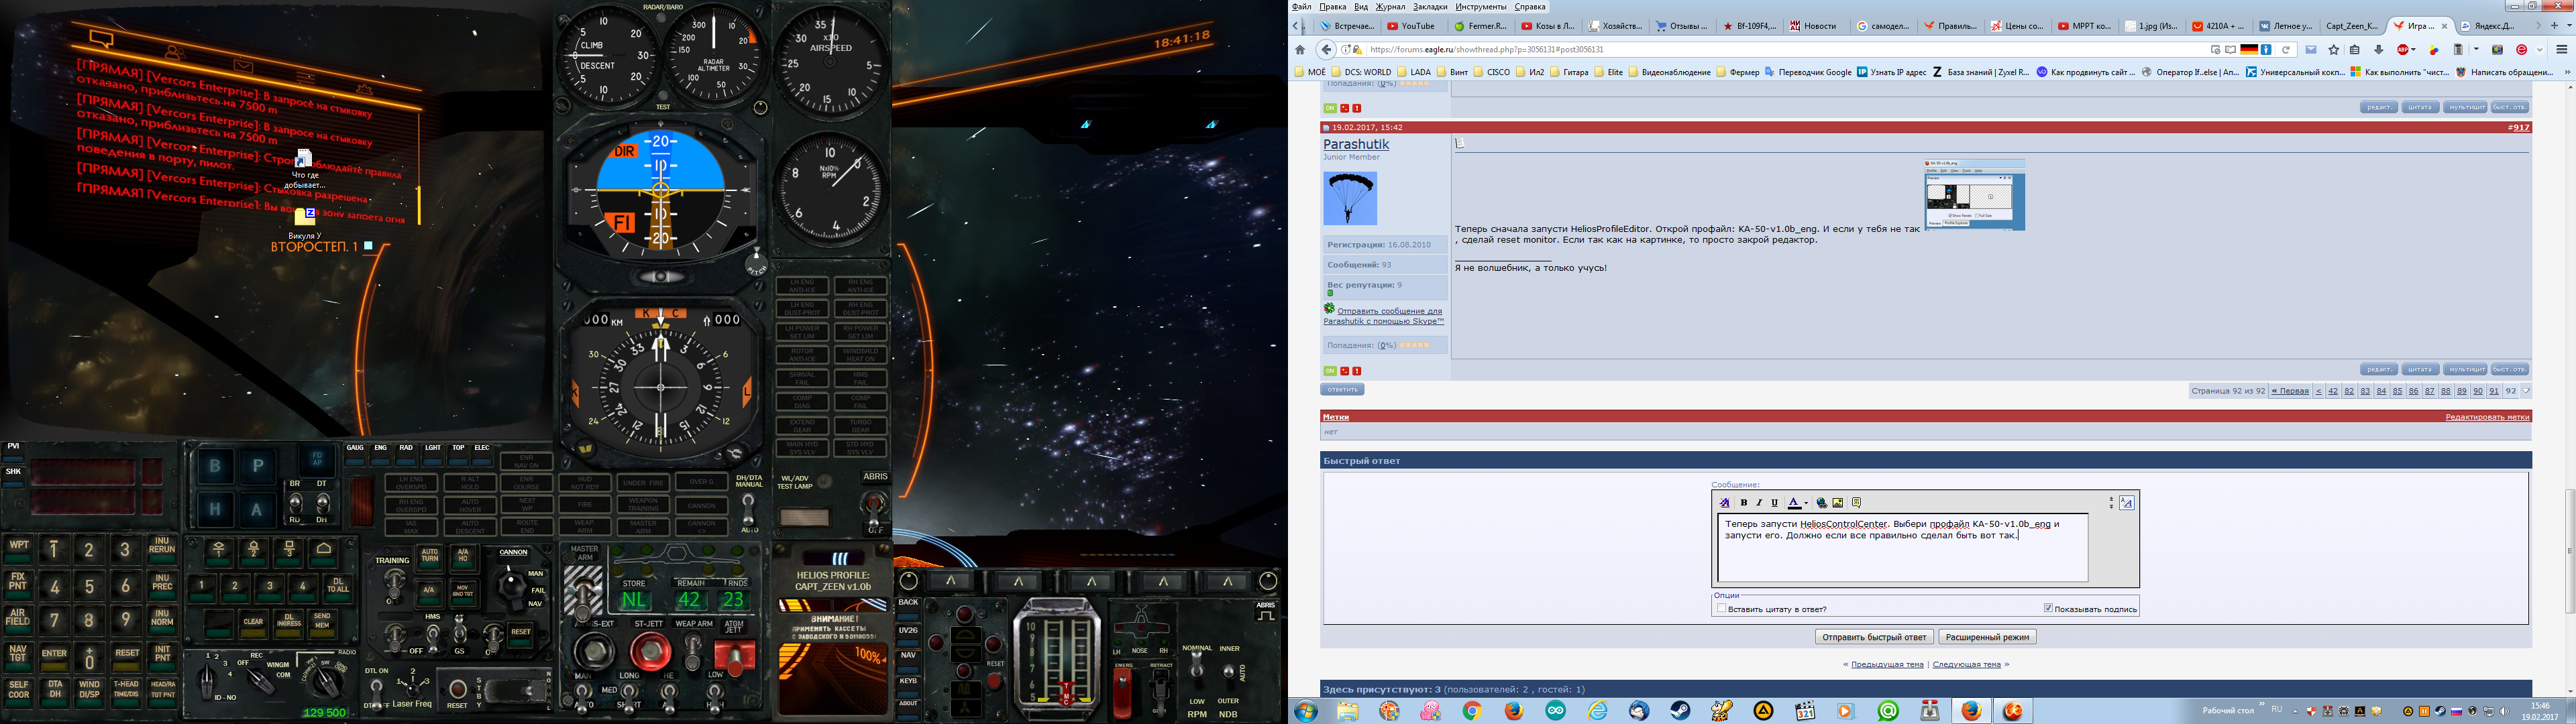
Task: Click Thunderbird icon in taskbar
Action: click(x=1639, y=711)
